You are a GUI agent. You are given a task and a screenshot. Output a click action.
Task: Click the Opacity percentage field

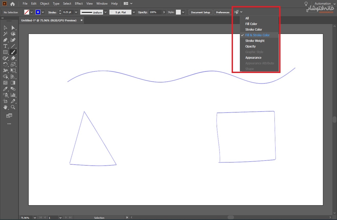(155, 12)
